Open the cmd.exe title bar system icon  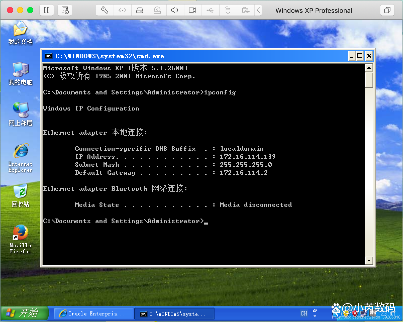point(48,56)
